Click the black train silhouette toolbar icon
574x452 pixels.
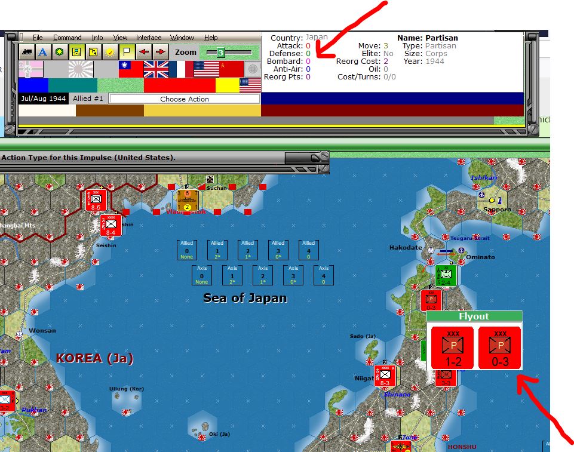(27, 52)
